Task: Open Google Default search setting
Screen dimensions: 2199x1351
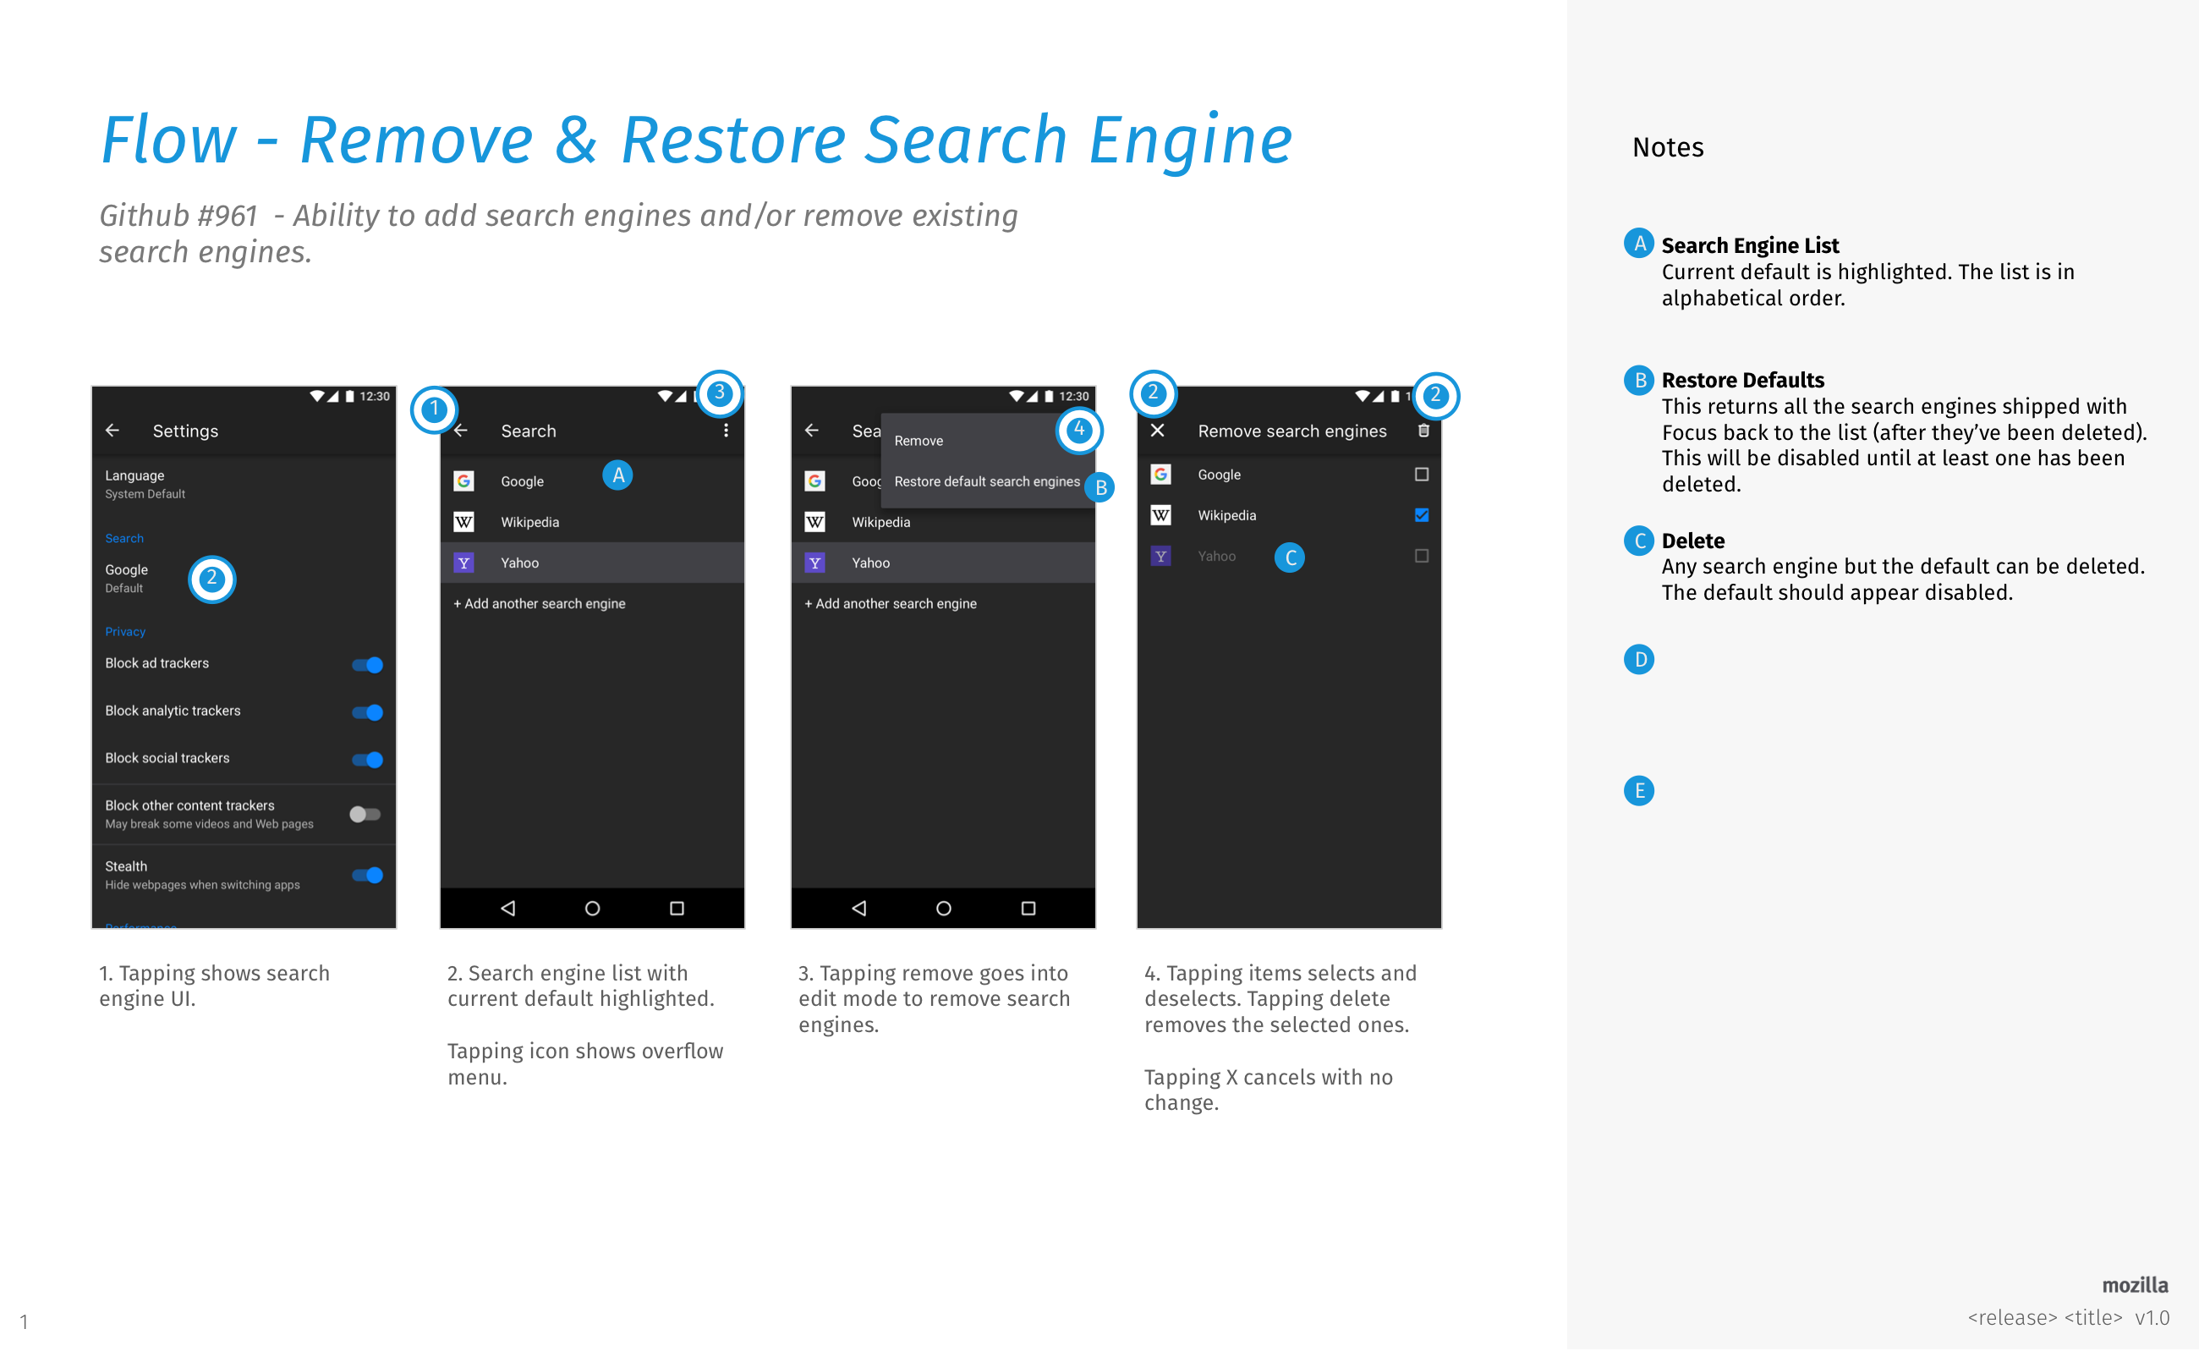Action: (x=244, y=578)
